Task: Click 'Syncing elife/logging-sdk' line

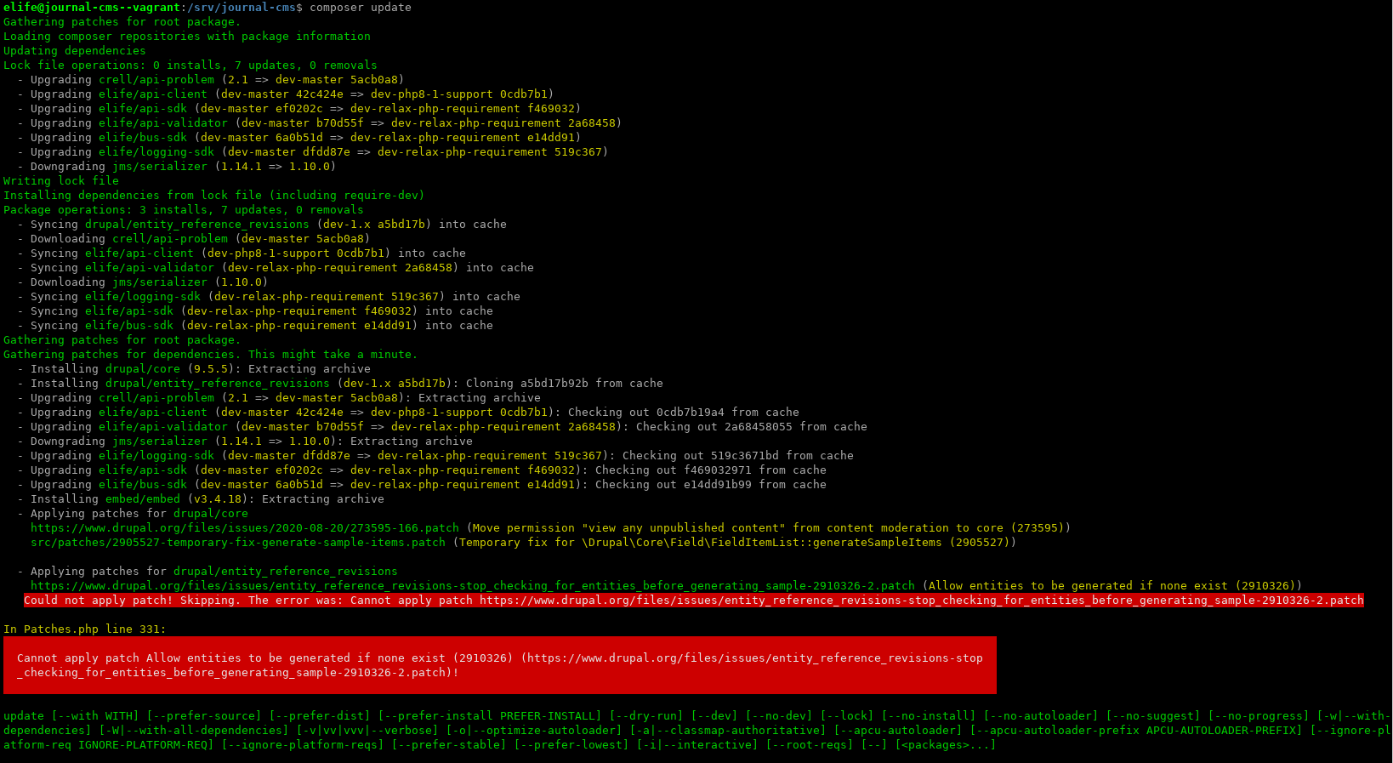Action: [269, 297]
